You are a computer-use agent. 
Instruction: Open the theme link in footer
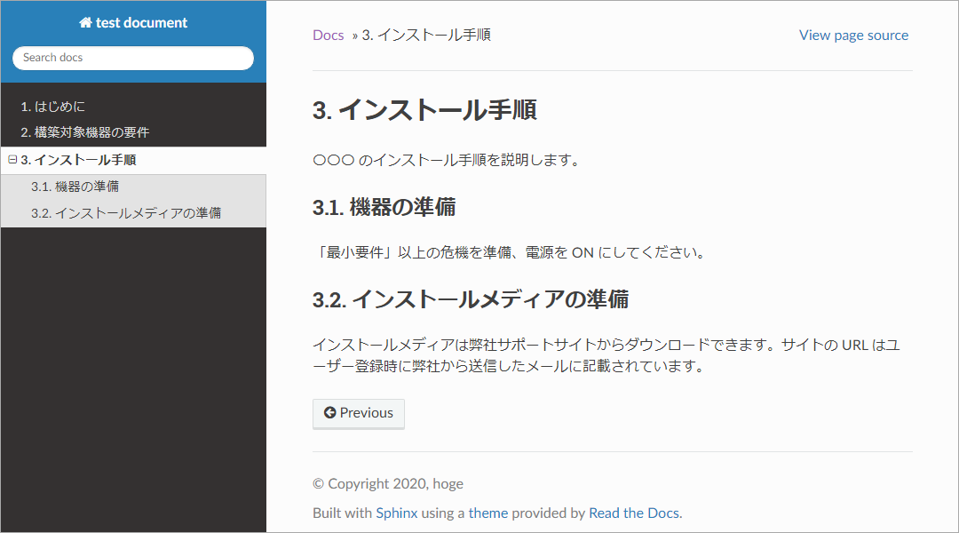coord(488,513)
